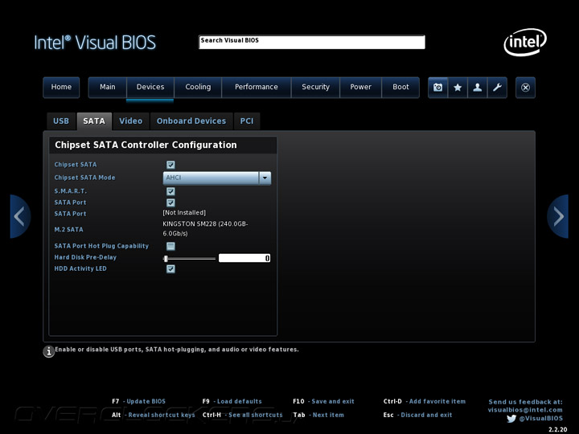Click F9 Load defaults shortcut
Screen dimensions: 579x434
click(x=232, y=402)
